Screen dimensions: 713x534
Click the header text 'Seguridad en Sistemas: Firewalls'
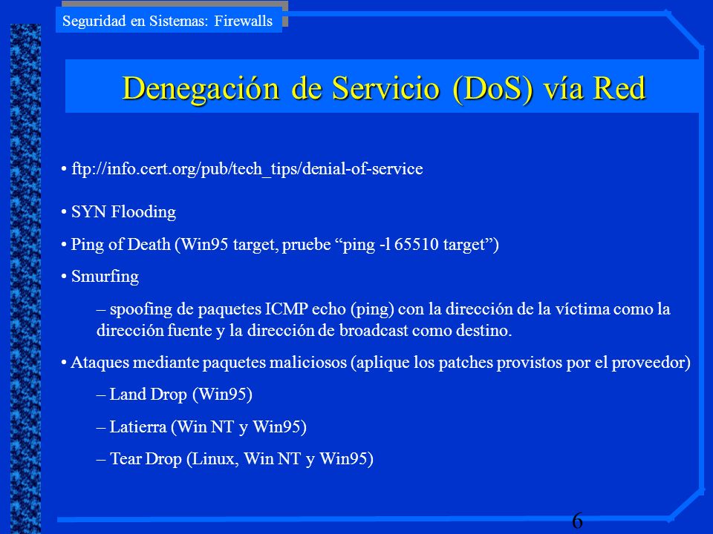(167, 22)
